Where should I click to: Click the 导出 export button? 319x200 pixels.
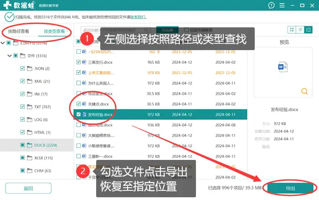(x=290, y=188)
